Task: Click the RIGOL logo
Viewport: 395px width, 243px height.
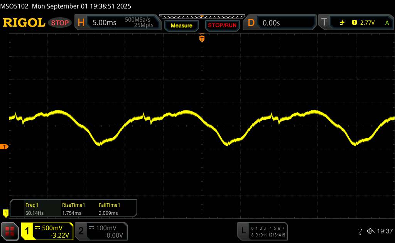Action: point(24,23)
